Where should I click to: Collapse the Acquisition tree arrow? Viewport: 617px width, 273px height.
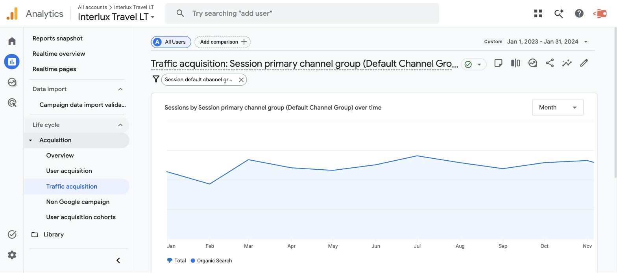30,141
